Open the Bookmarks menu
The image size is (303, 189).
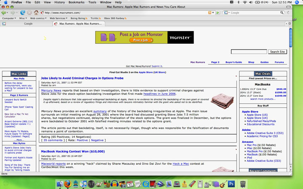pyautogui.click(x=77, y=2)
